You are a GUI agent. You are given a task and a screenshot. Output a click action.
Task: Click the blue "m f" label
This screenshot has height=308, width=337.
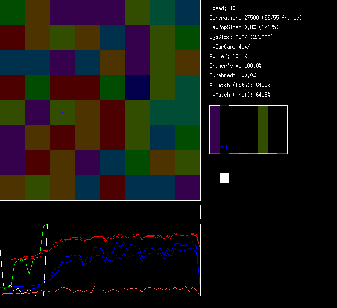tap(224, 147)
